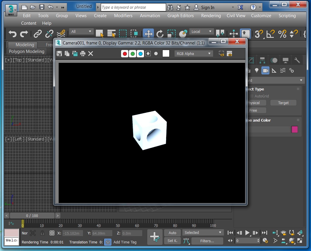Image resolution: width=311 pixels, height=251 pixels.
Task: Select the Select and Move tool
Action: click(148, 33)
